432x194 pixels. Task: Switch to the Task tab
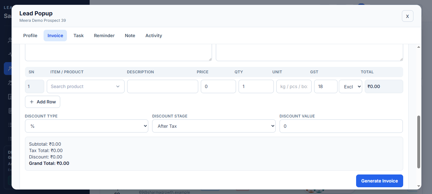[78, 36]
